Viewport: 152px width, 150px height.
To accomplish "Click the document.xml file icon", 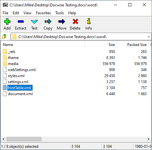I will (5, 94).
